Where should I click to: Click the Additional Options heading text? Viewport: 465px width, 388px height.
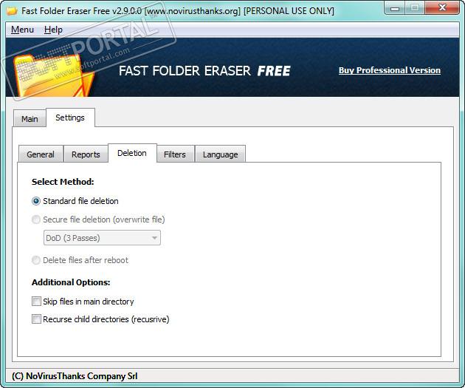[71, 282]
